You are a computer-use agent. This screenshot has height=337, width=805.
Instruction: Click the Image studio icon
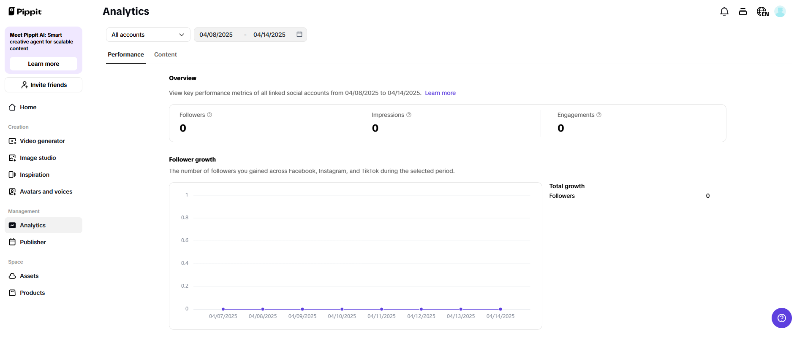12,158
